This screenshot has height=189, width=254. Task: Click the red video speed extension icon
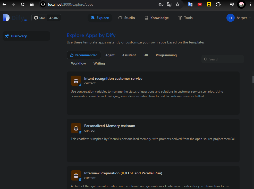coord(200,4)
